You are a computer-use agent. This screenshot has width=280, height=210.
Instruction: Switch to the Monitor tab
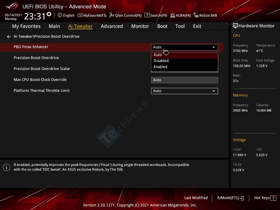tap(140, 26)
